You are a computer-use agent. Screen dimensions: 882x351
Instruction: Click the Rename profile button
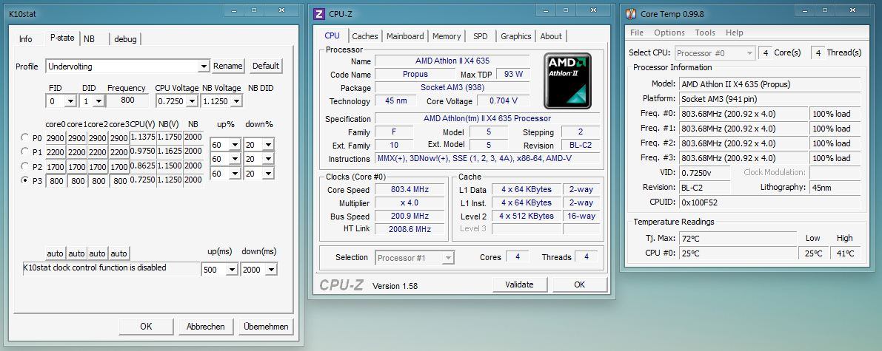coord(228,66)
